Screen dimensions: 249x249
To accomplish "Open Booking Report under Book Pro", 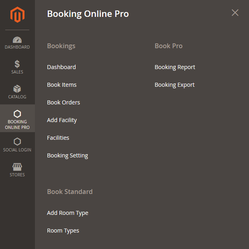I will 175,67.
